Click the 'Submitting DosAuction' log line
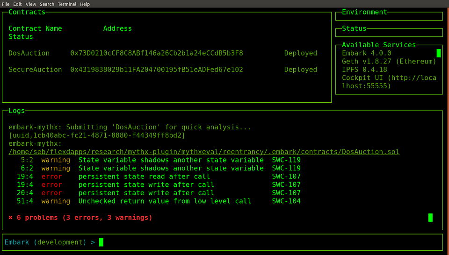The image size is (449, 255). [130, 127]
